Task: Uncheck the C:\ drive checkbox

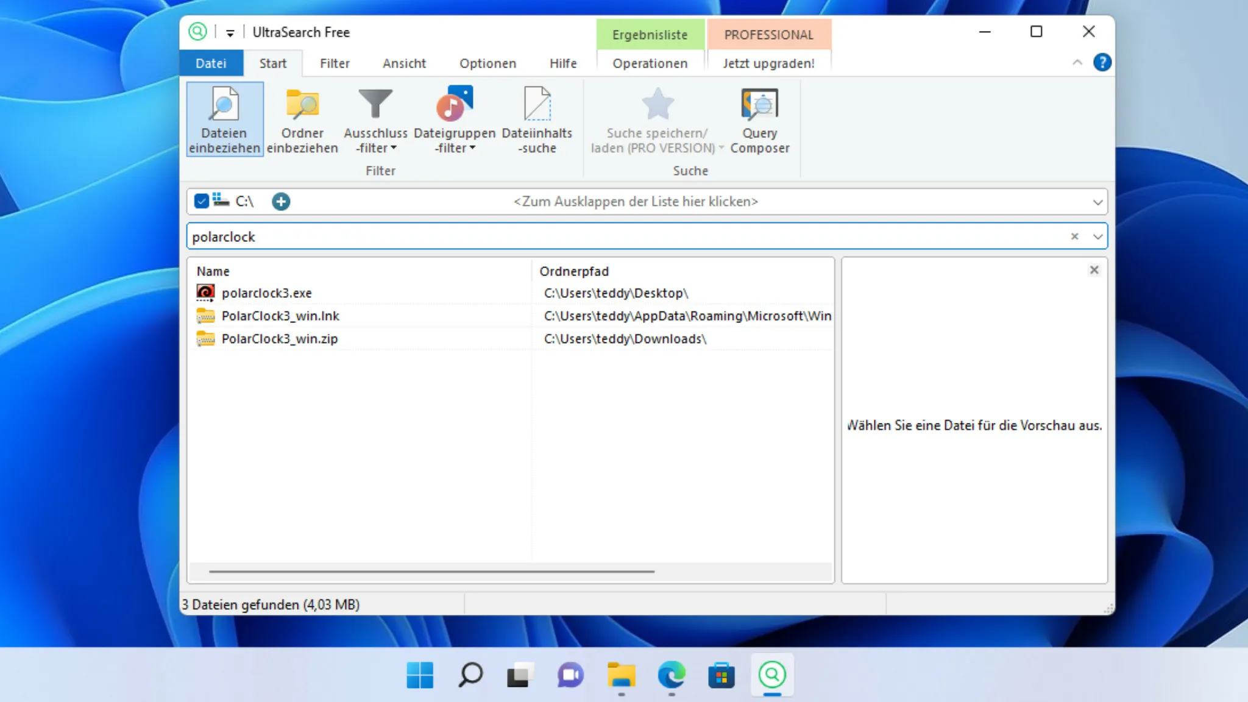Action: pos(201,200)
